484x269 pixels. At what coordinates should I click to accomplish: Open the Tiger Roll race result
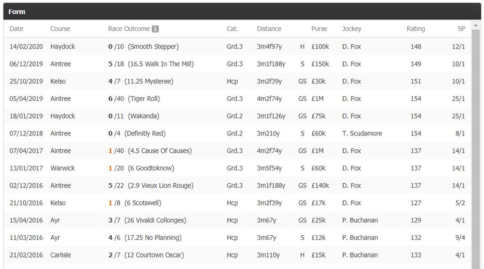[x=144, y=99]
